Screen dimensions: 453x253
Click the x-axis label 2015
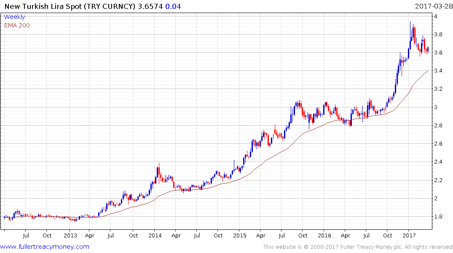pyautogui.click(x=239, y=236)
